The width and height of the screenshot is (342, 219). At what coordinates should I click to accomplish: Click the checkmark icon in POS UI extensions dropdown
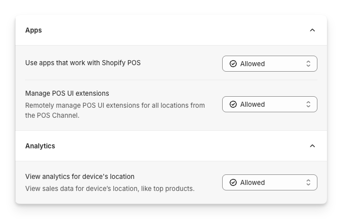(x=233, y=104)
